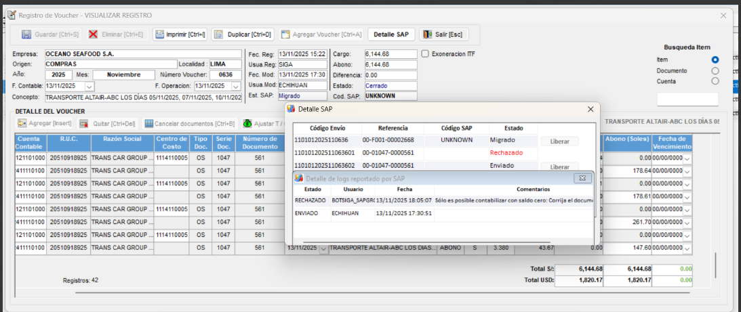Image resolution: width=741 pixels, height=312 pixels.
Task: Click the Salir exit door icon
Action: tap(427, 35)
